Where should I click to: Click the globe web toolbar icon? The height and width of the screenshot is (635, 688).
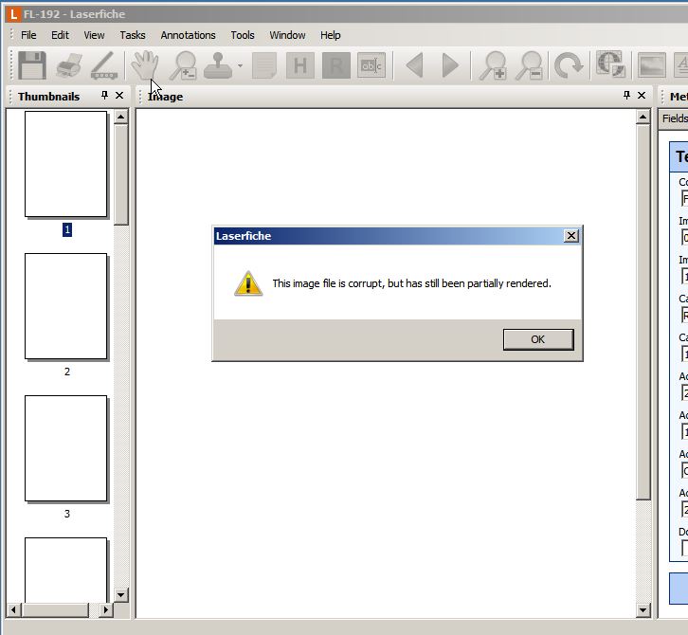611,64
